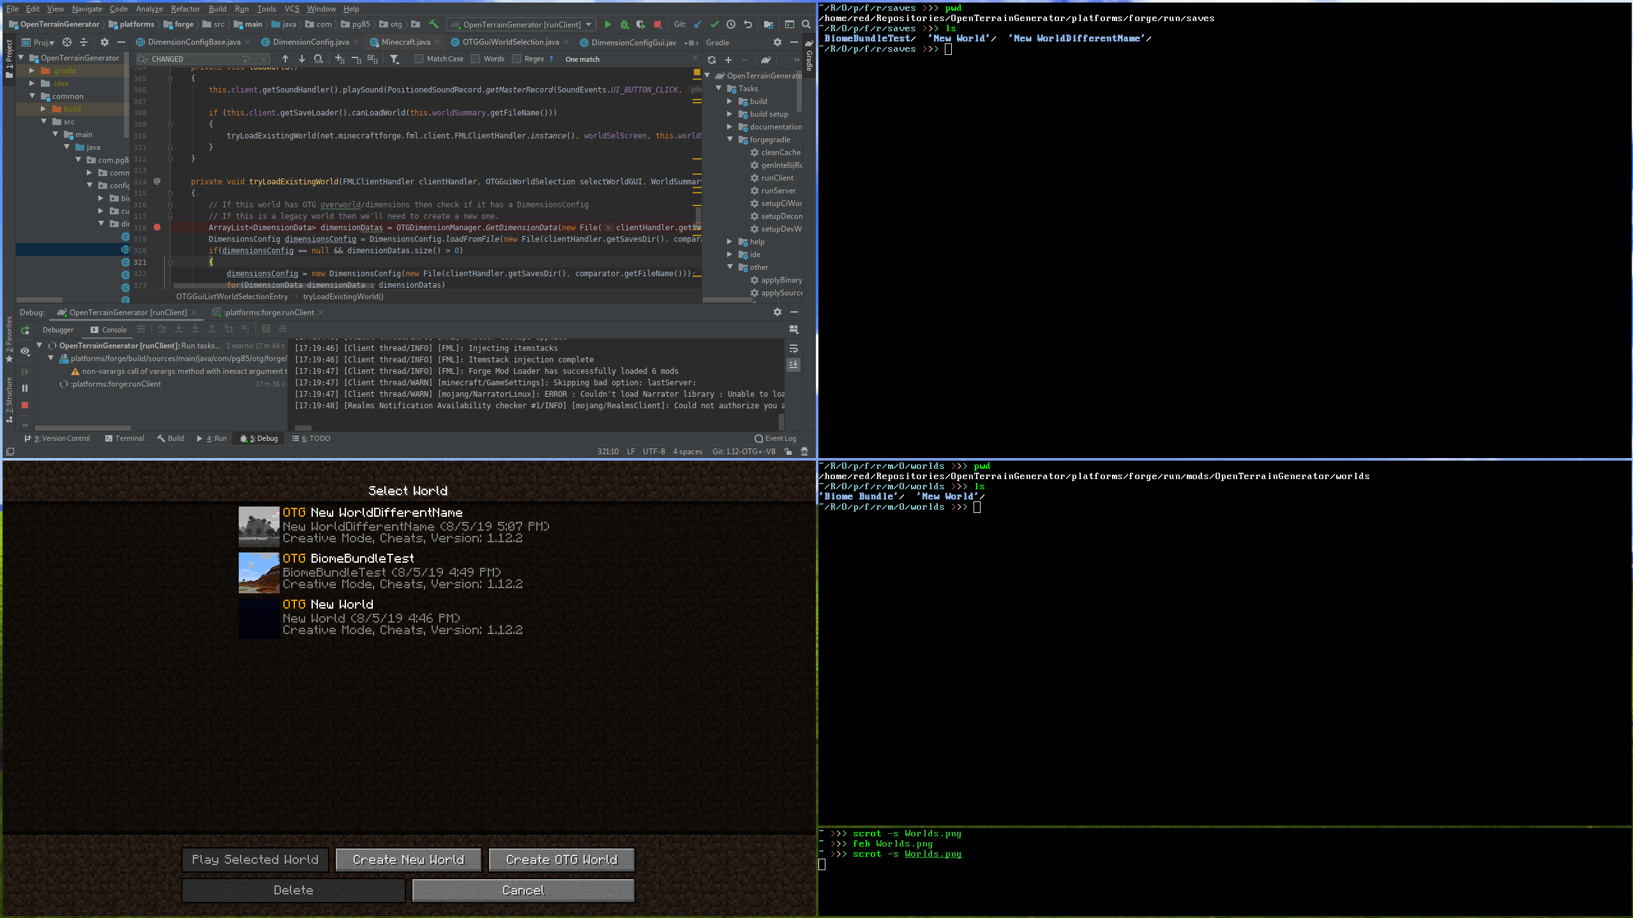The width and height of the screenshot is (1633, 918).
Task: Open Gradle panel settings gear
Action: coord(777,42)
